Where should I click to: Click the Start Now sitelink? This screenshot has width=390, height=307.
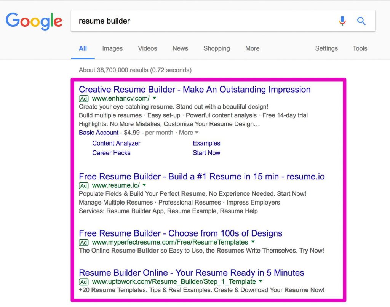[206, 153]
